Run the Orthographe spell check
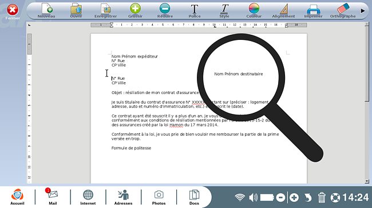Viewport: 372px width, 208px height. [343, 11]
